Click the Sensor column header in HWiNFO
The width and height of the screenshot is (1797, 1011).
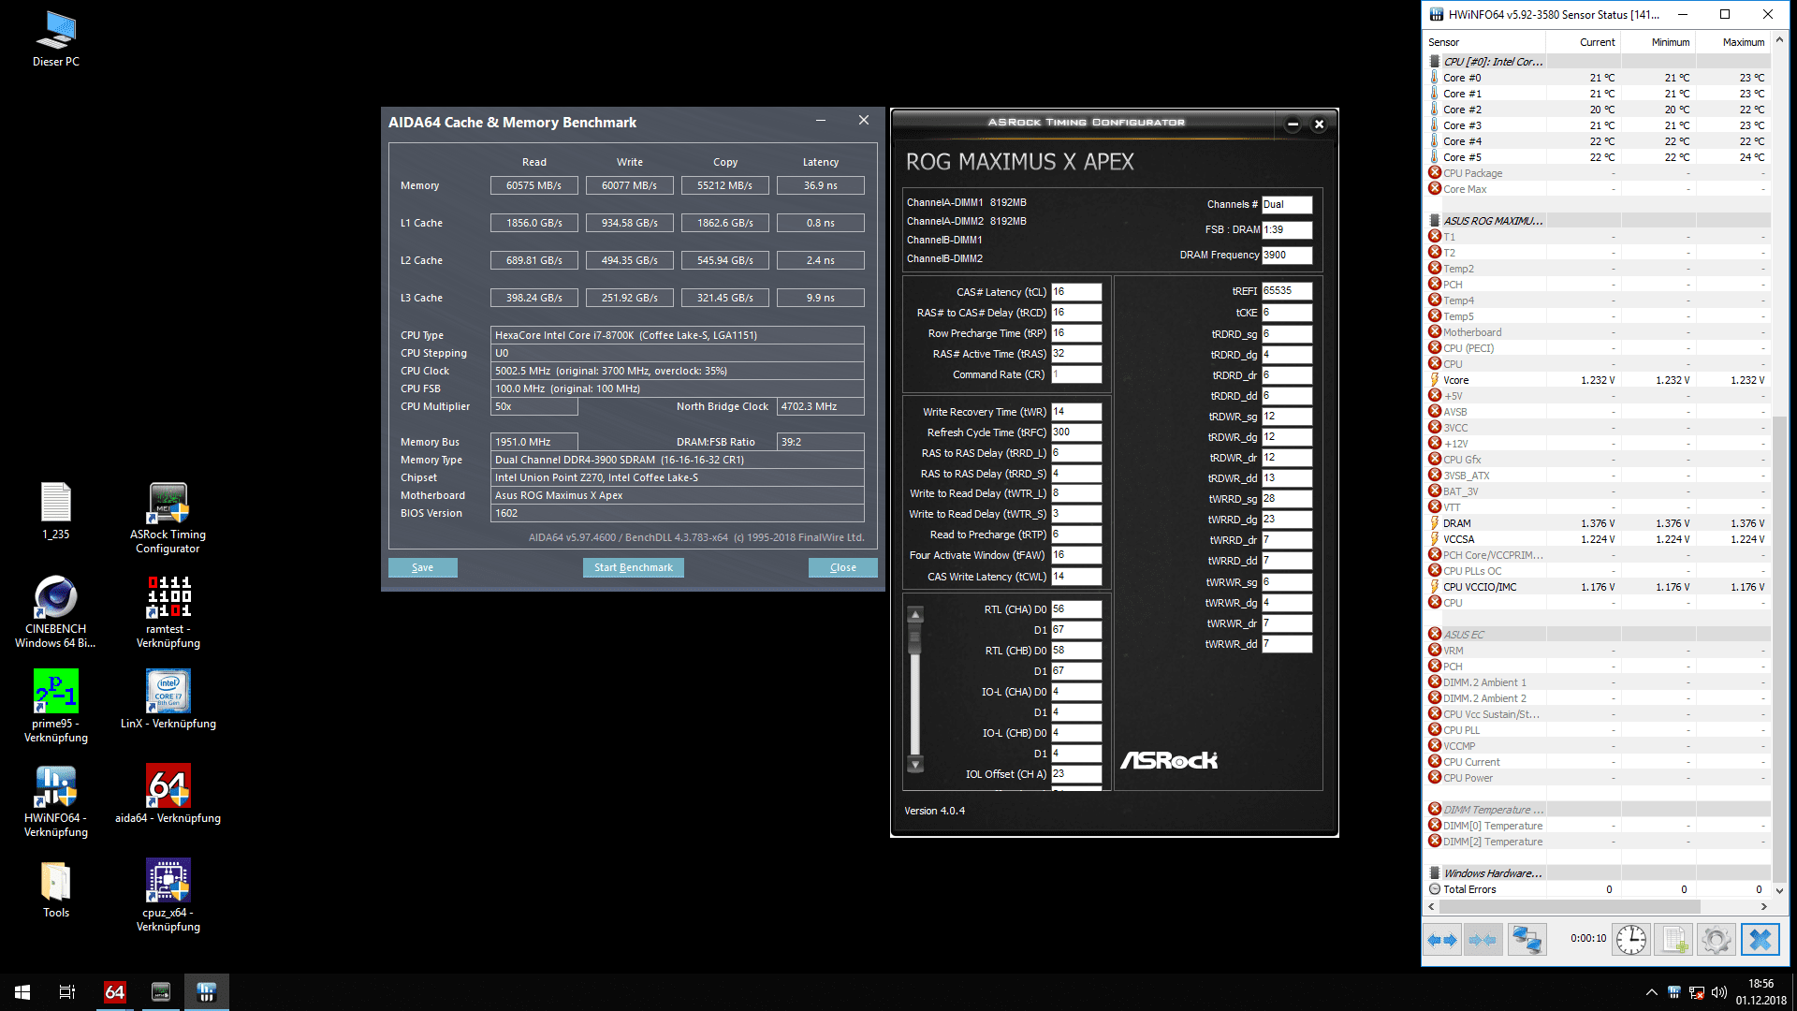tap(1484, 42)
